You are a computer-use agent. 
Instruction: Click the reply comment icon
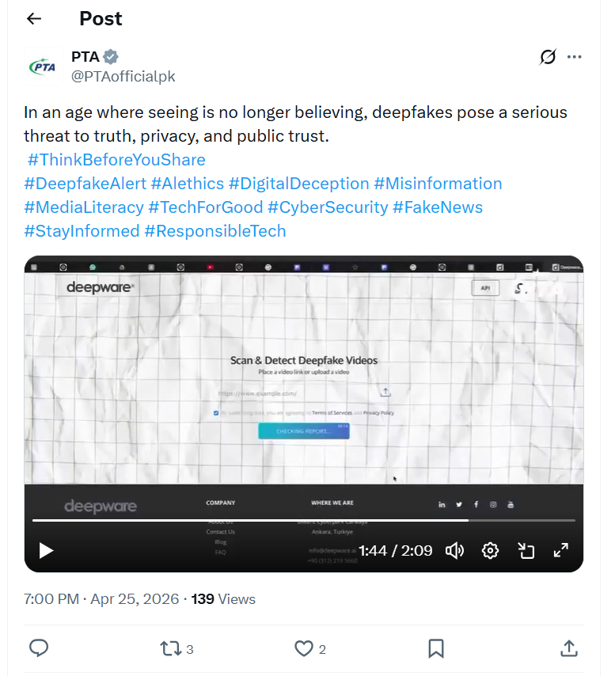[39, 648]
